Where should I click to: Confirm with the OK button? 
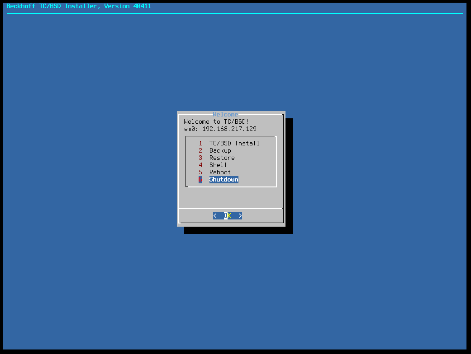click(228, 215)
